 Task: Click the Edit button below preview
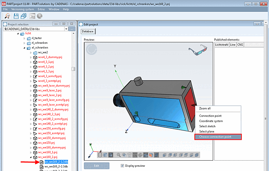[96, 166]
